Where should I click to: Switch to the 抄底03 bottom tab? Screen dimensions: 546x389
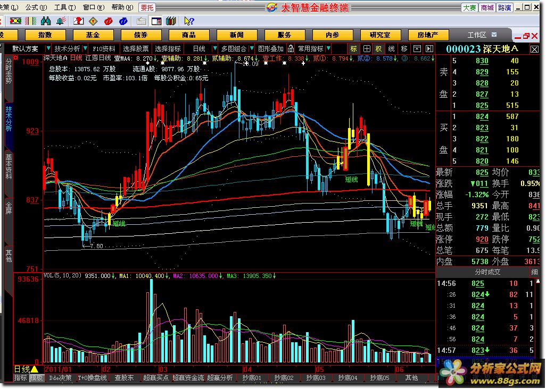click(x=316, y=377)
